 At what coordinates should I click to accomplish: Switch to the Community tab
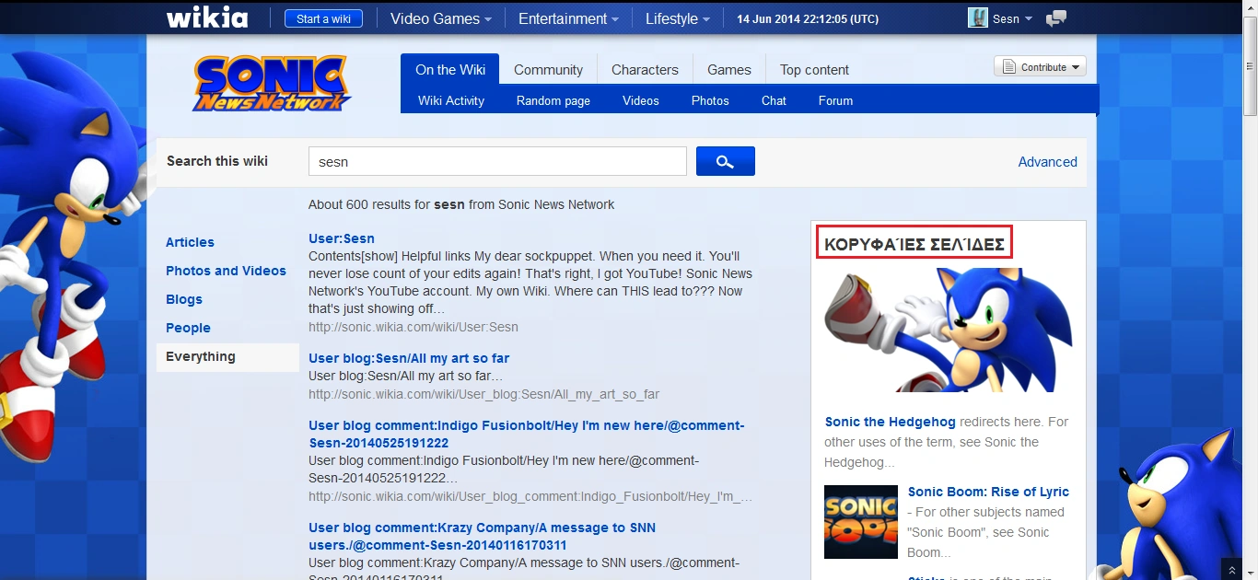(x=548, y=70)
